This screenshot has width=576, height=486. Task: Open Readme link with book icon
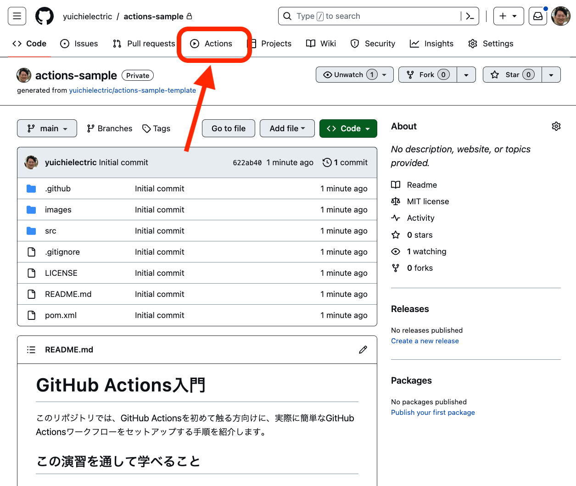(x=414, y=185)
